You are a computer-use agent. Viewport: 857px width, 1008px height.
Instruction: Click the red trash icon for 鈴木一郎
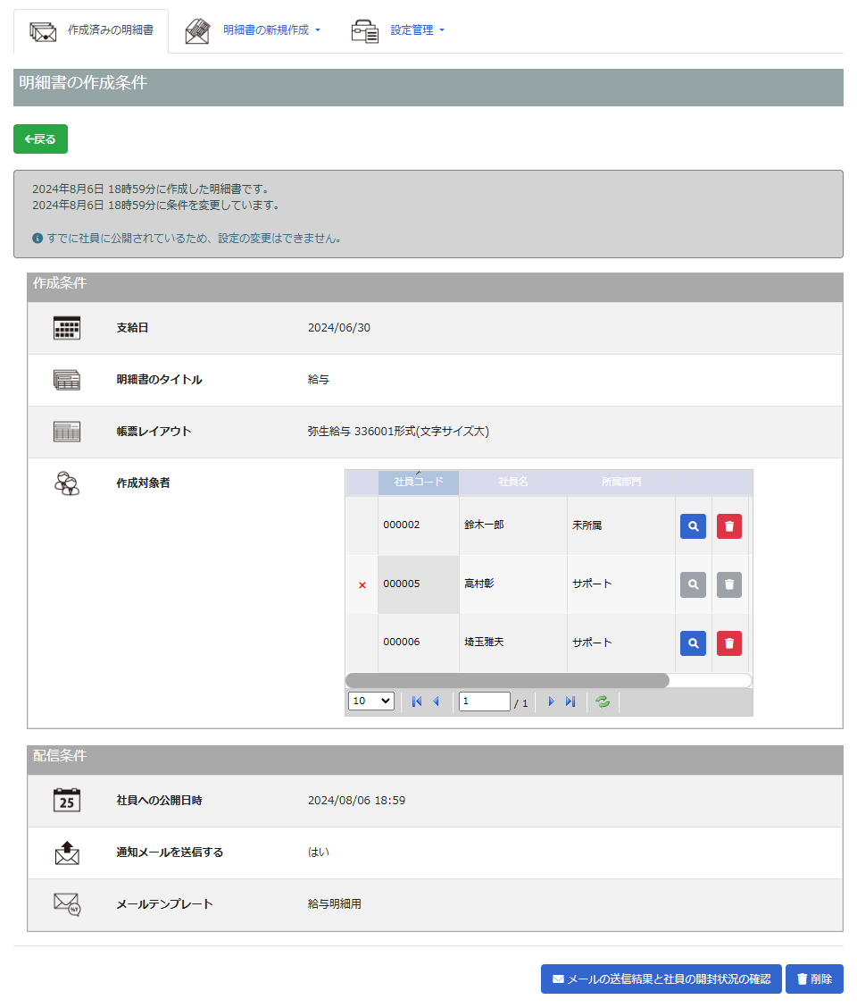tap(728, 526)
